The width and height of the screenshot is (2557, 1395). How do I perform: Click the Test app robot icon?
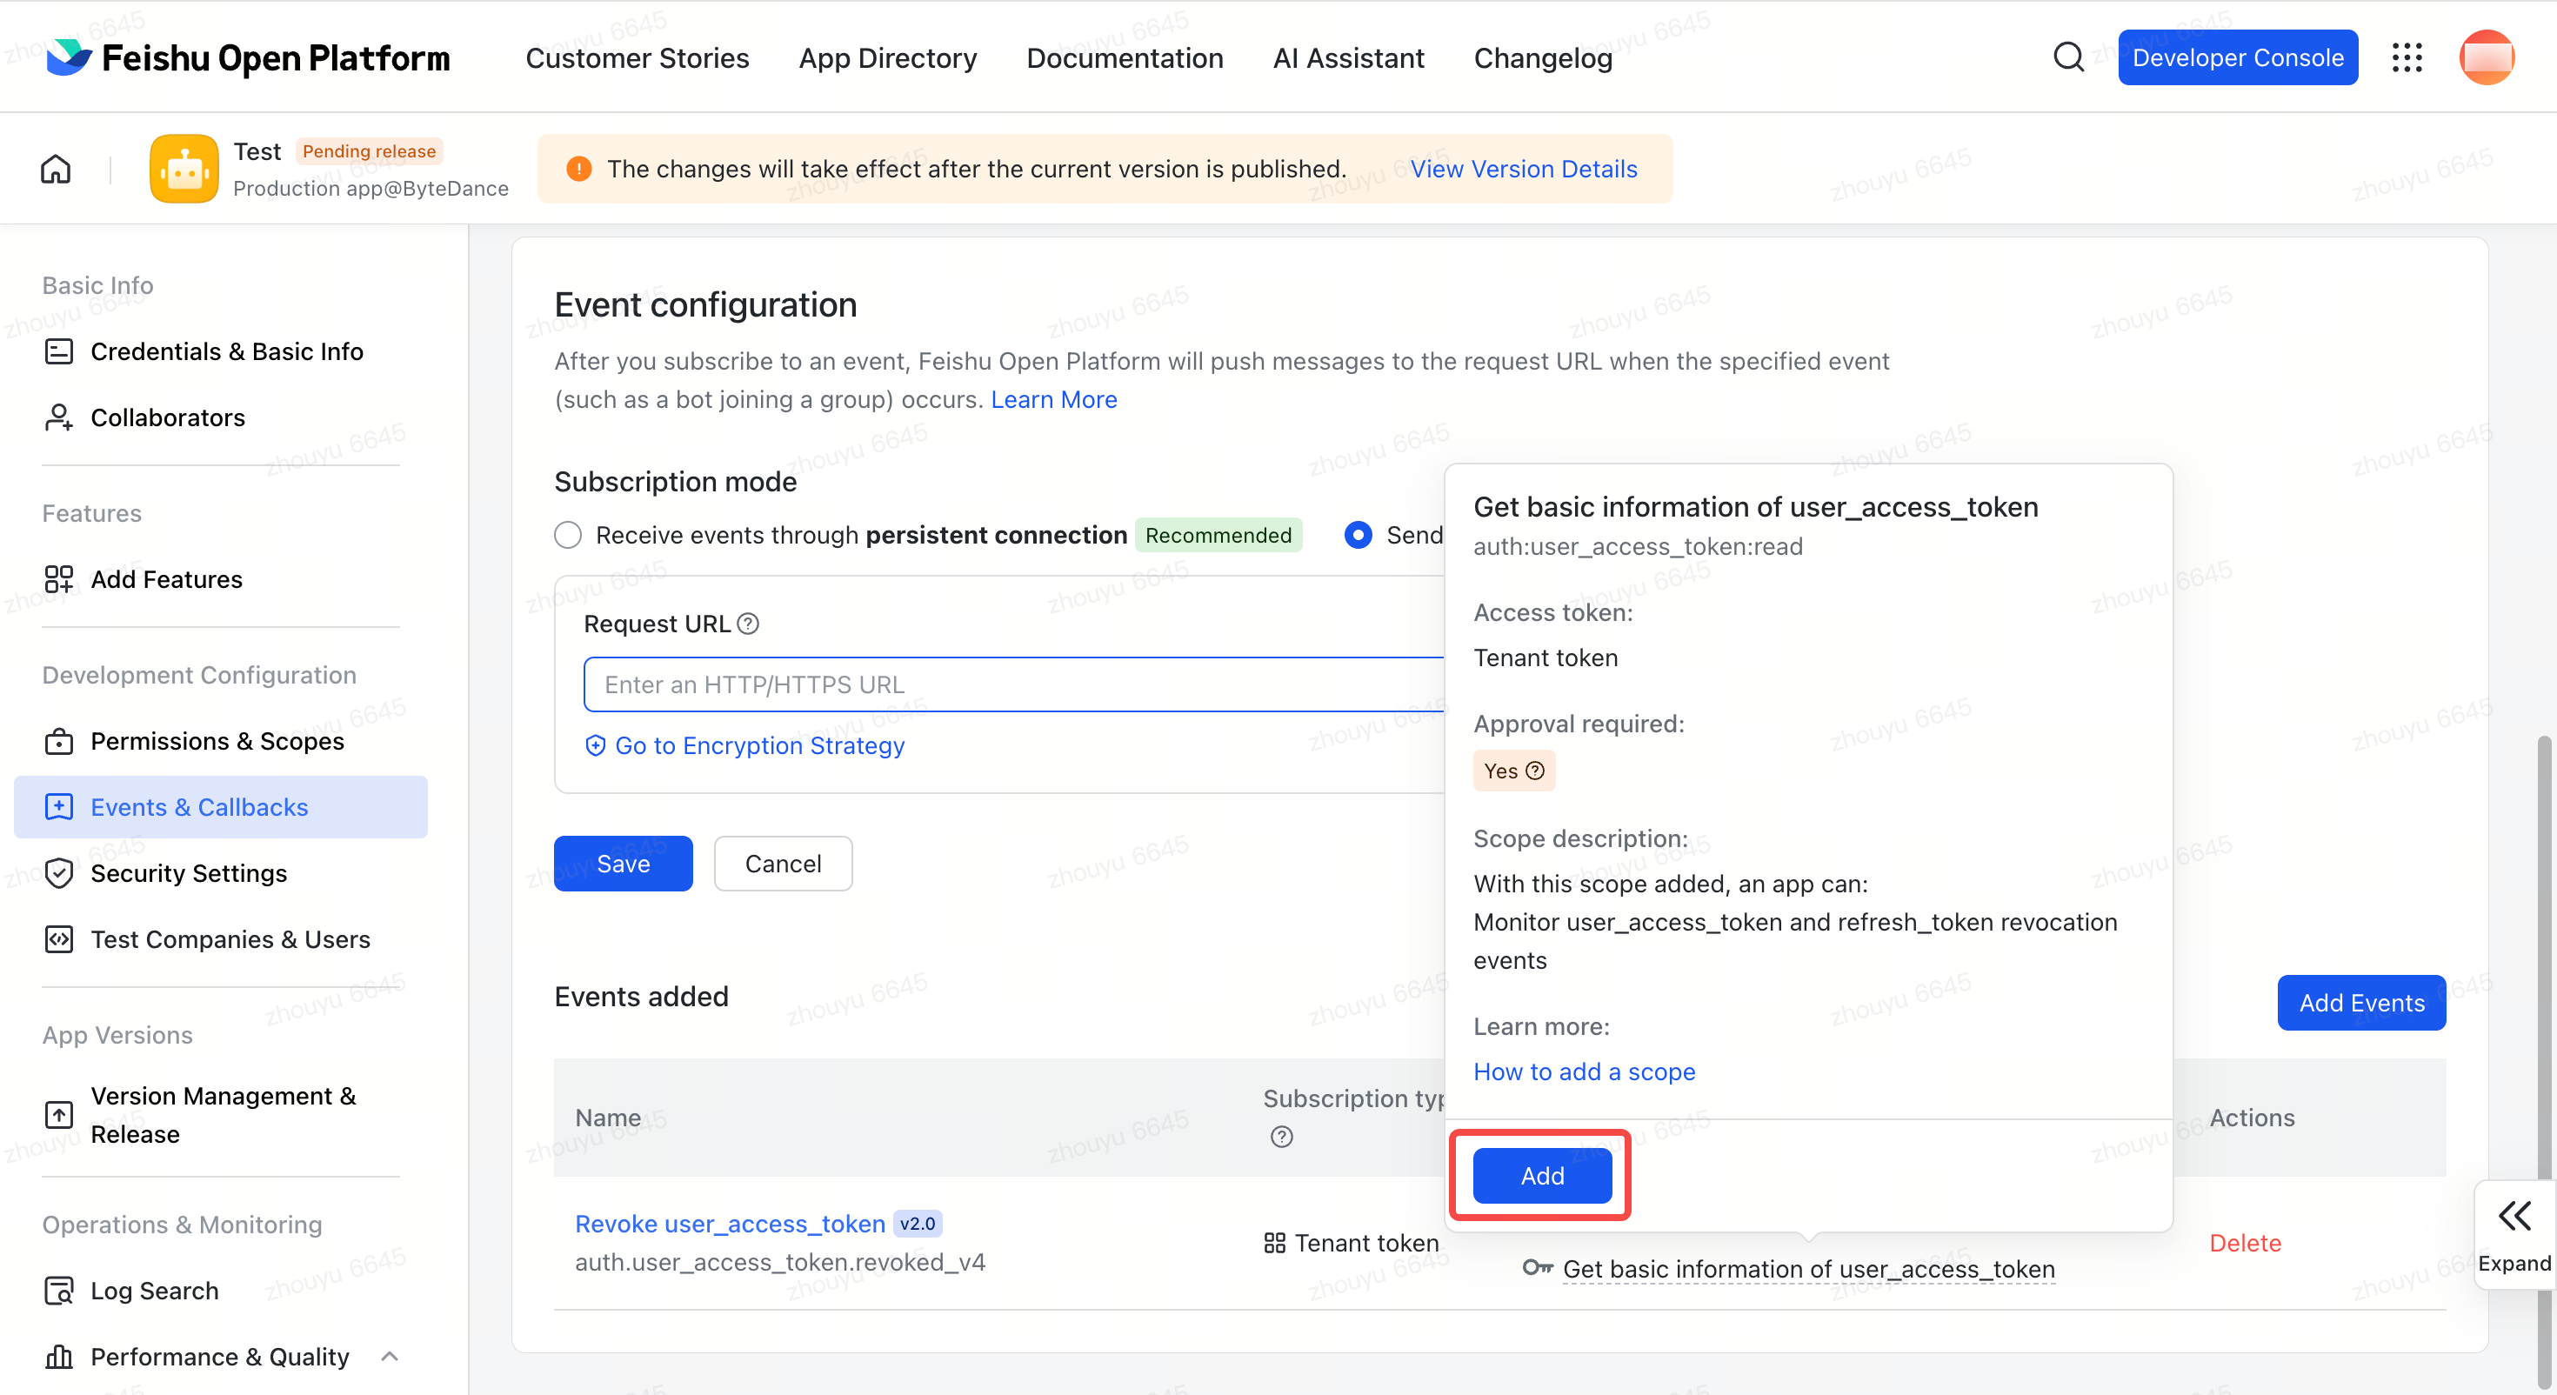coord(184,169)
